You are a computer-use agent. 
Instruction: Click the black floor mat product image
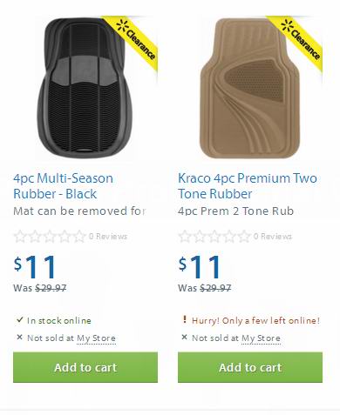point(85,88)
